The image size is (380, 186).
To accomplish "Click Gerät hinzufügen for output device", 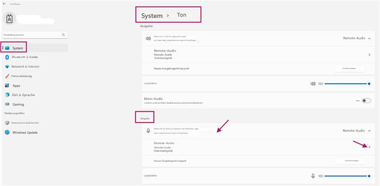I will pos(349,69).
